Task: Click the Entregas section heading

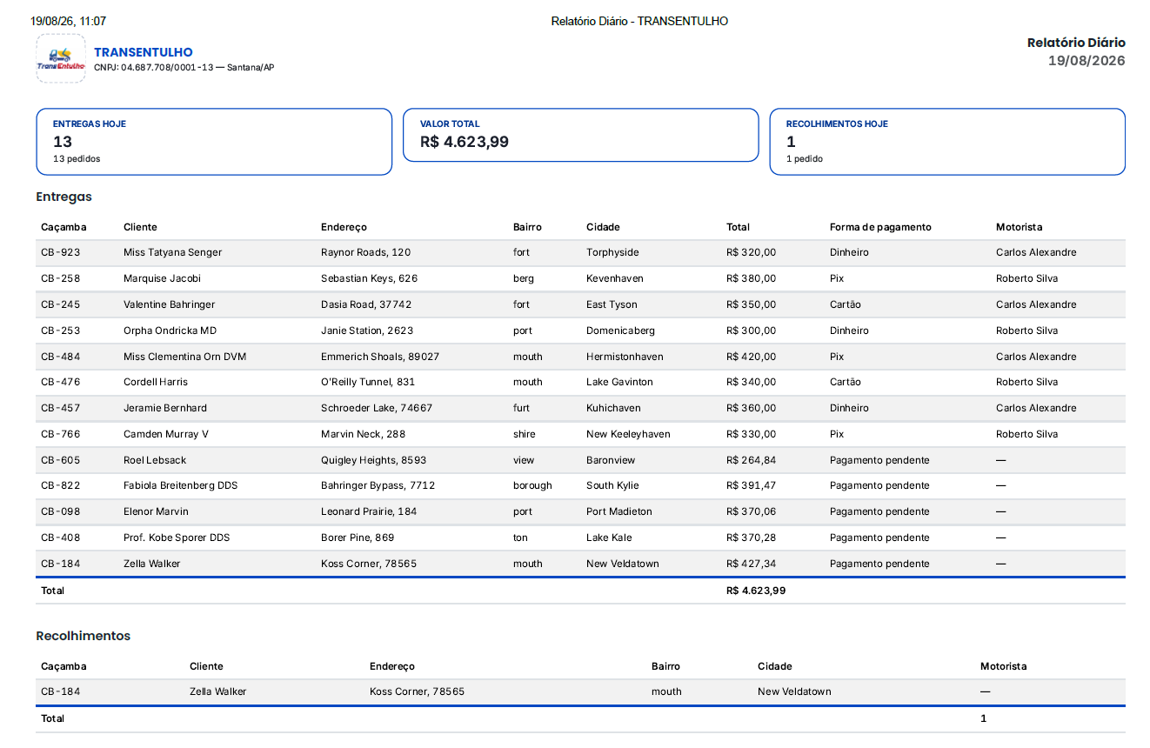Action: coord(64,197)
